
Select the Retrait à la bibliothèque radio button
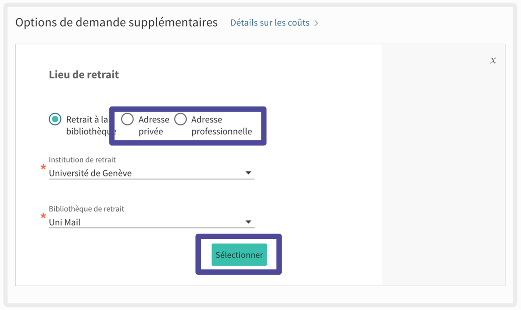(x=55, y=119)
